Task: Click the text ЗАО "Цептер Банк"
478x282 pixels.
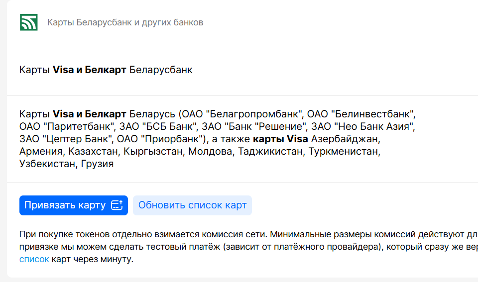Action: 66,139
